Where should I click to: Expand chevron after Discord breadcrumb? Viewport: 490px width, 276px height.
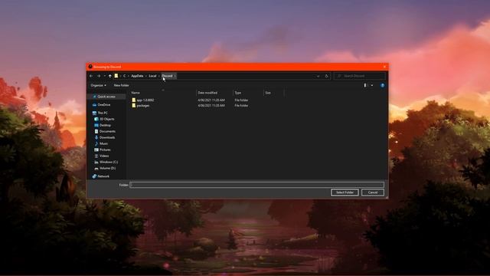click(175, 76)
